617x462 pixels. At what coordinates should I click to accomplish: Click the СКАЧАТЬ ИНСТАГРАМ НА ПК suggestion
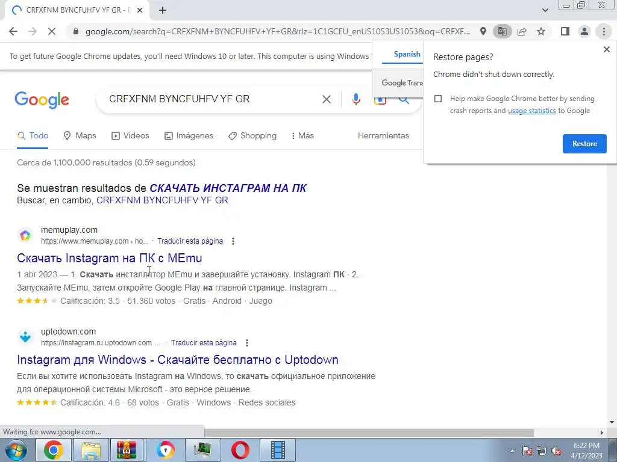[228, 188]
